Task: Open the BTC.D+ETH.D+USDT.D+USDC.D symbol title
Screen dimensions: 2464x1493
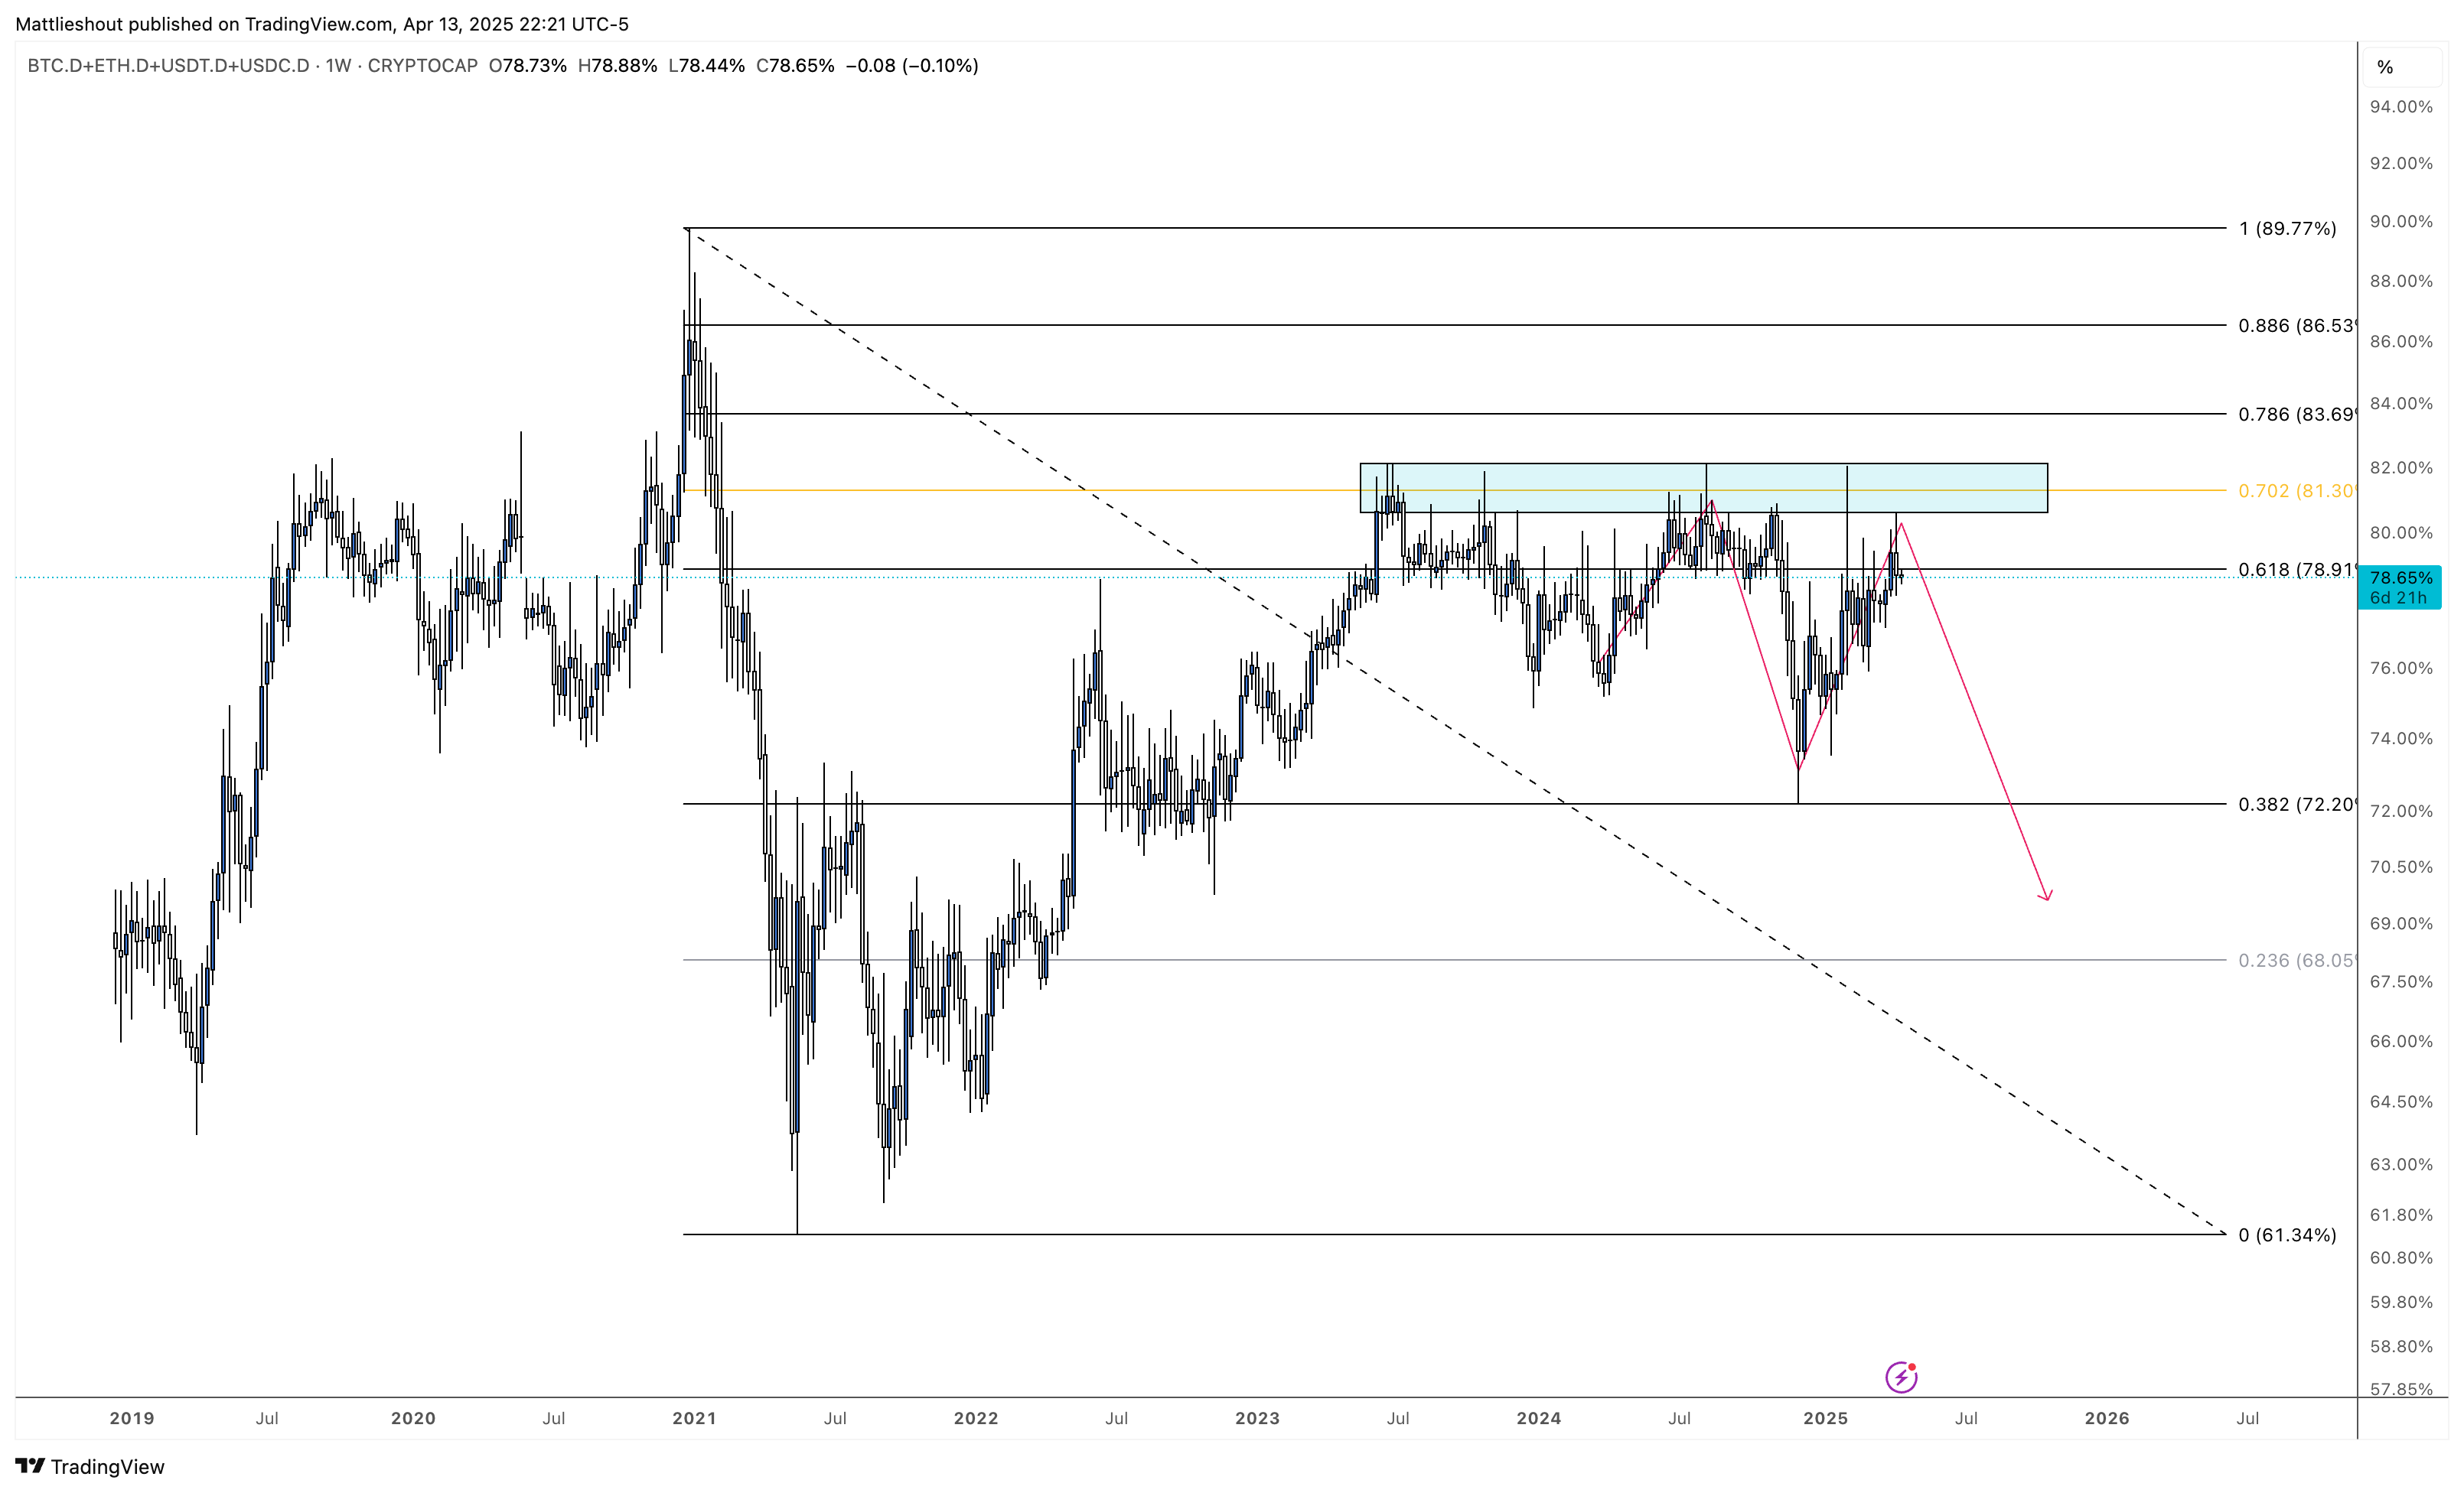Action: click(x=168, y=66)
